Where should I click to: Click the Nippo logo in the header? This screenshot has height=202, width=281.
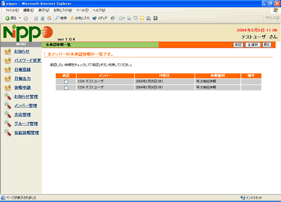pos(28,33)
